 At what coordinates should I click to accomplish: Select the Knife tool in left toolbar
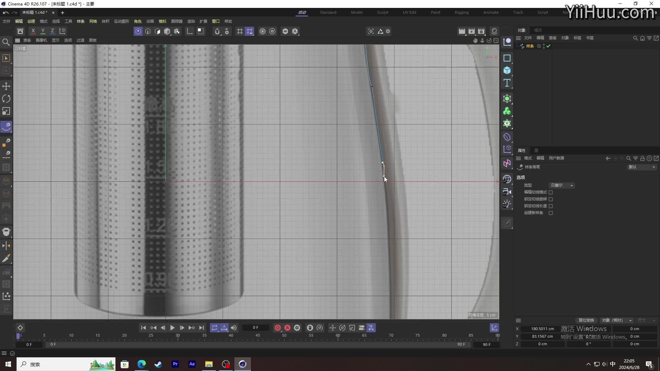pyautogui.click(x=6, y=258)
